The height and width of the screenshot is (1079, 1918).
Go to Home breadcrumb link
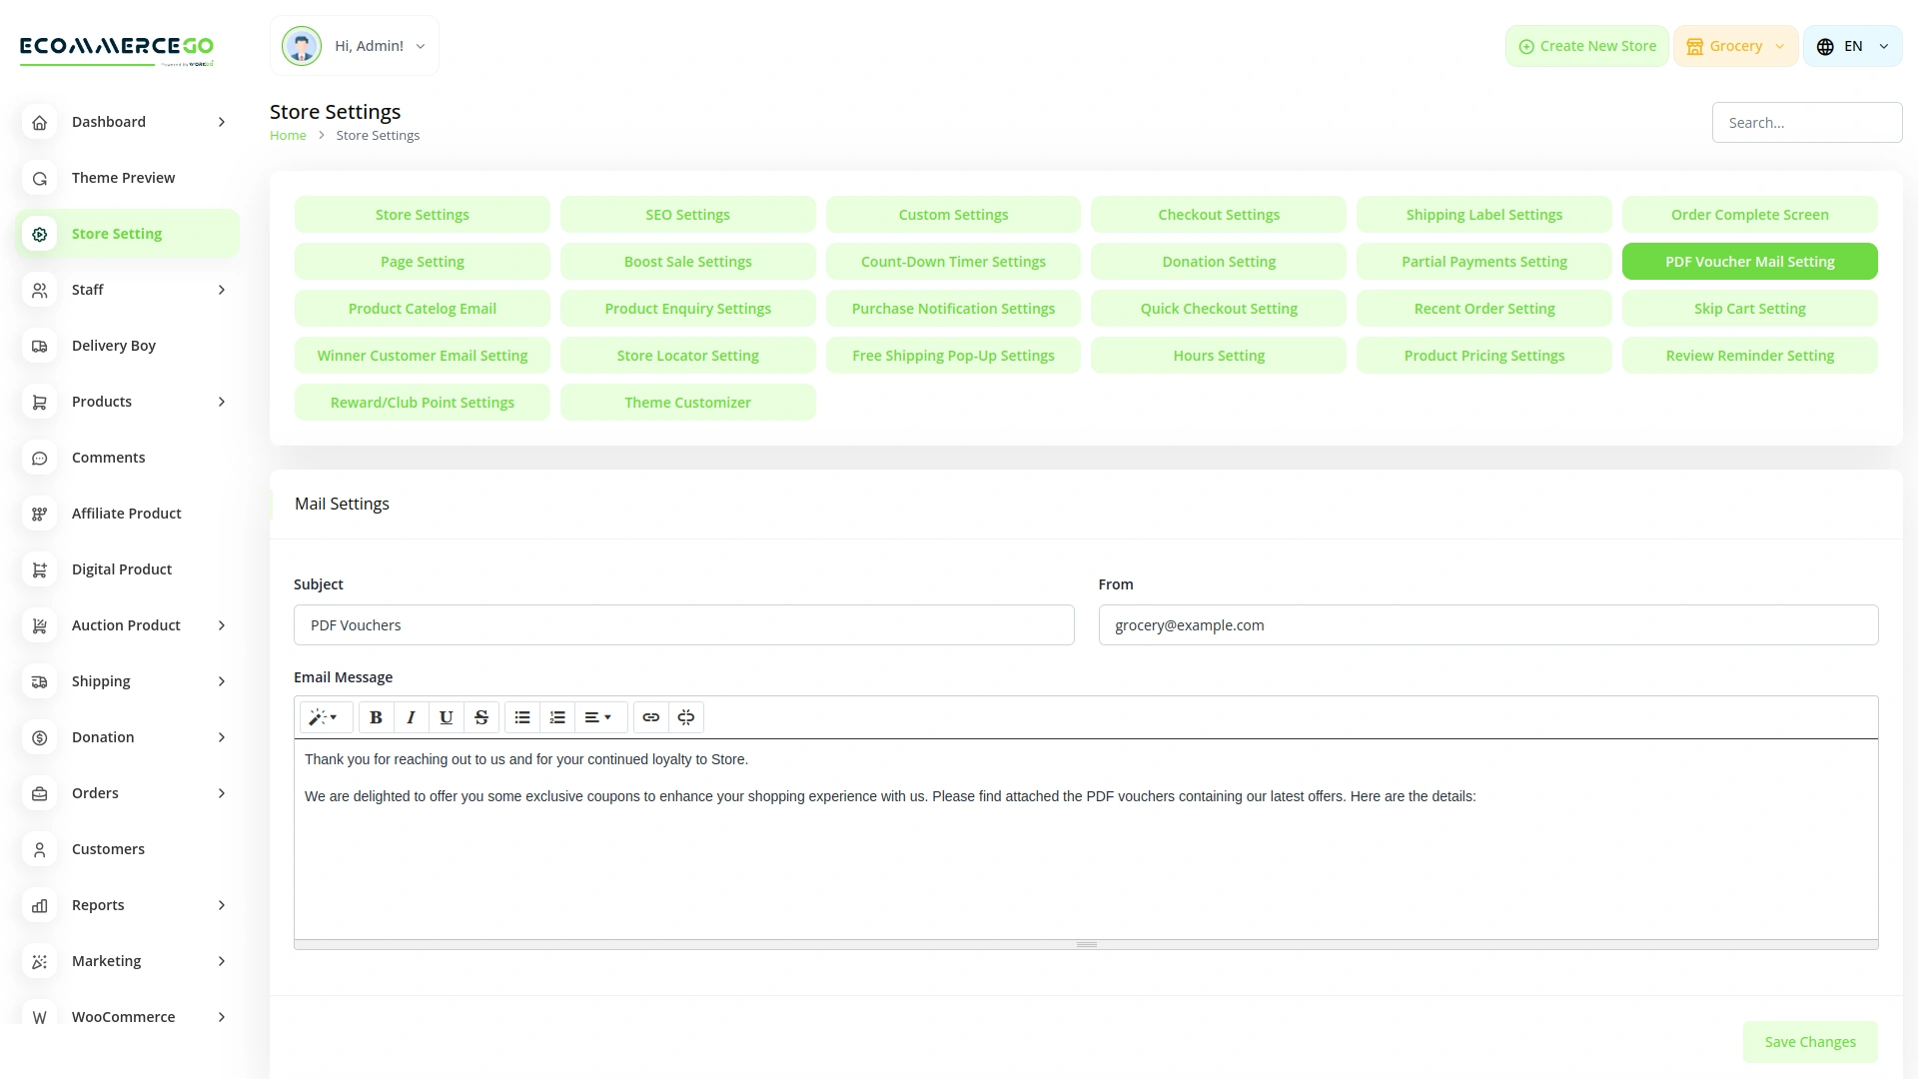(x=288, y=136)
